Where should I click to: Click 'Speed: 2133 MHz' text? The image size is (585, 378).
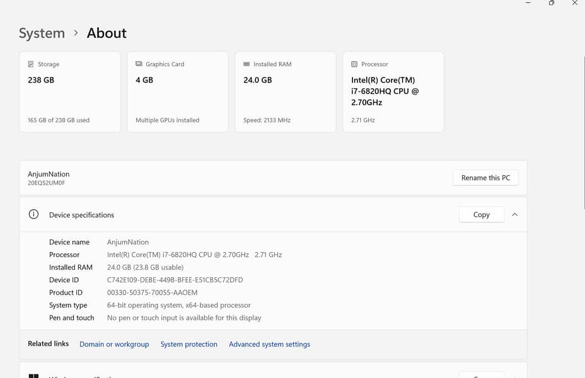(x=267, y=120)
